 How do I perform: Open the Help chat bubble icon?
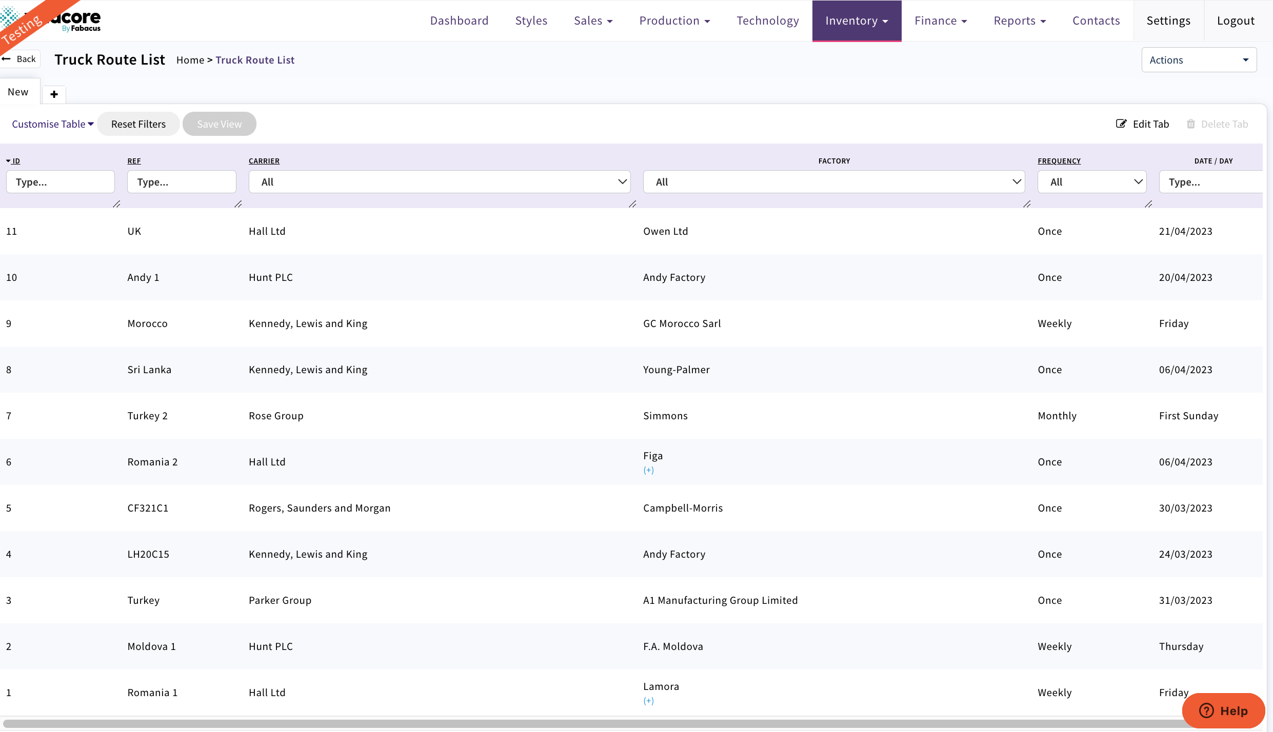(1206, 710)
